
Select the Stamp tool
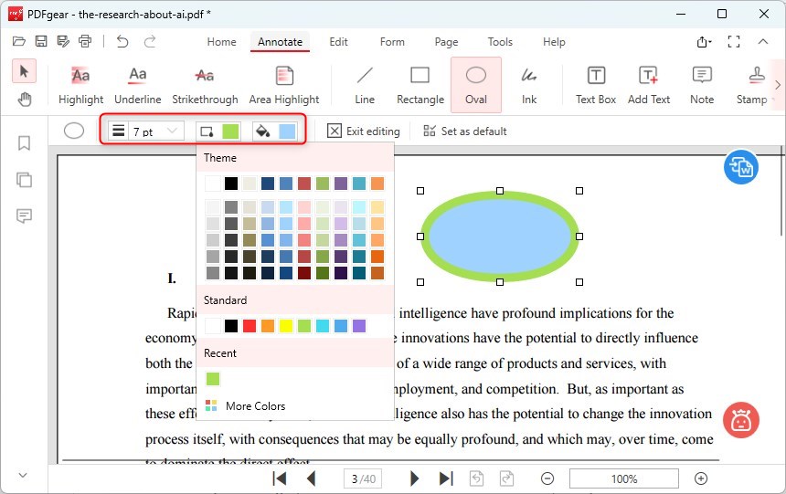pos(752,85)
